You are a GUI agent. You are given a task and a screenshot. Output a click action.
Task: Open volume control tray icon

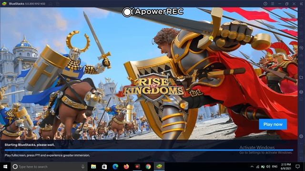268,167
